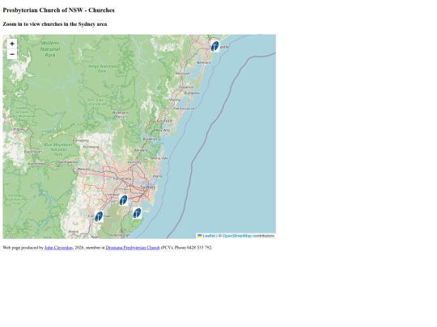Click the Mona Vale label on the map
The image size is (437, 327).
pyautogui.click(x=159, y=158)
